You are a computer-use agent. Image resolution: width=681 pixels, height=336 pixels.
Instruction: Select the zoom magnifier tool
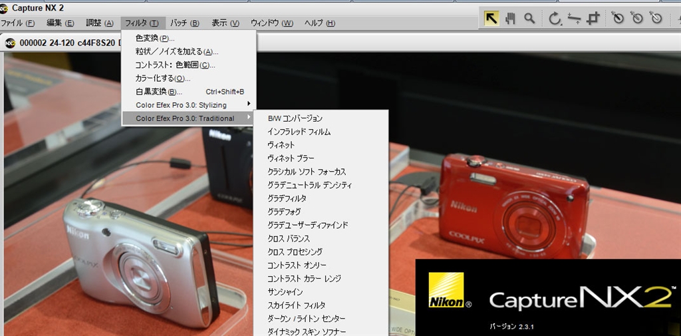coord(529,18)
